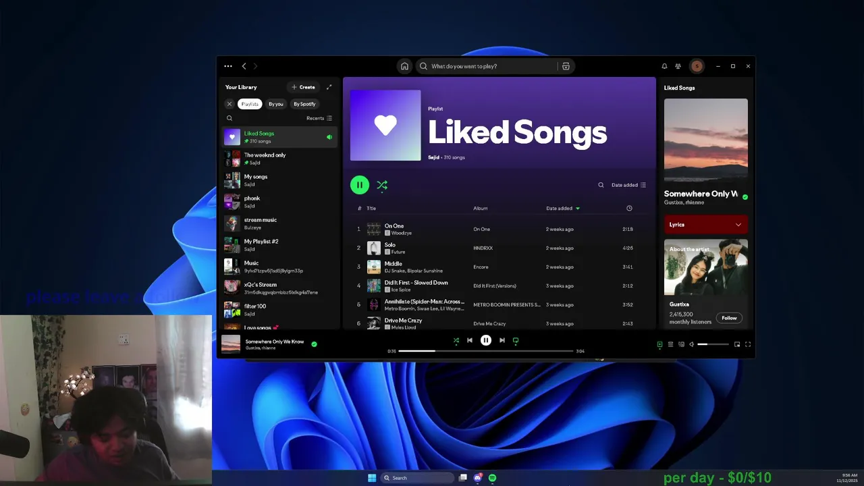Image resolution: width=864 pixels, height=486 pixels.
Task: Open the Connect to a device menu
Action: tap(681, 344)
